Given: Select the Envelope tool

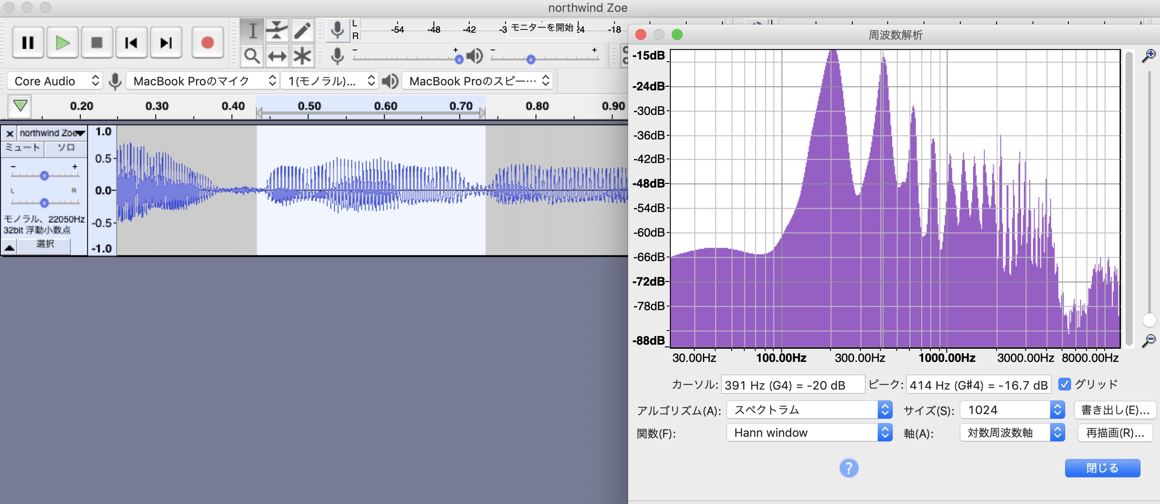Looking at the screenshot, I should [x=277, y=31].
